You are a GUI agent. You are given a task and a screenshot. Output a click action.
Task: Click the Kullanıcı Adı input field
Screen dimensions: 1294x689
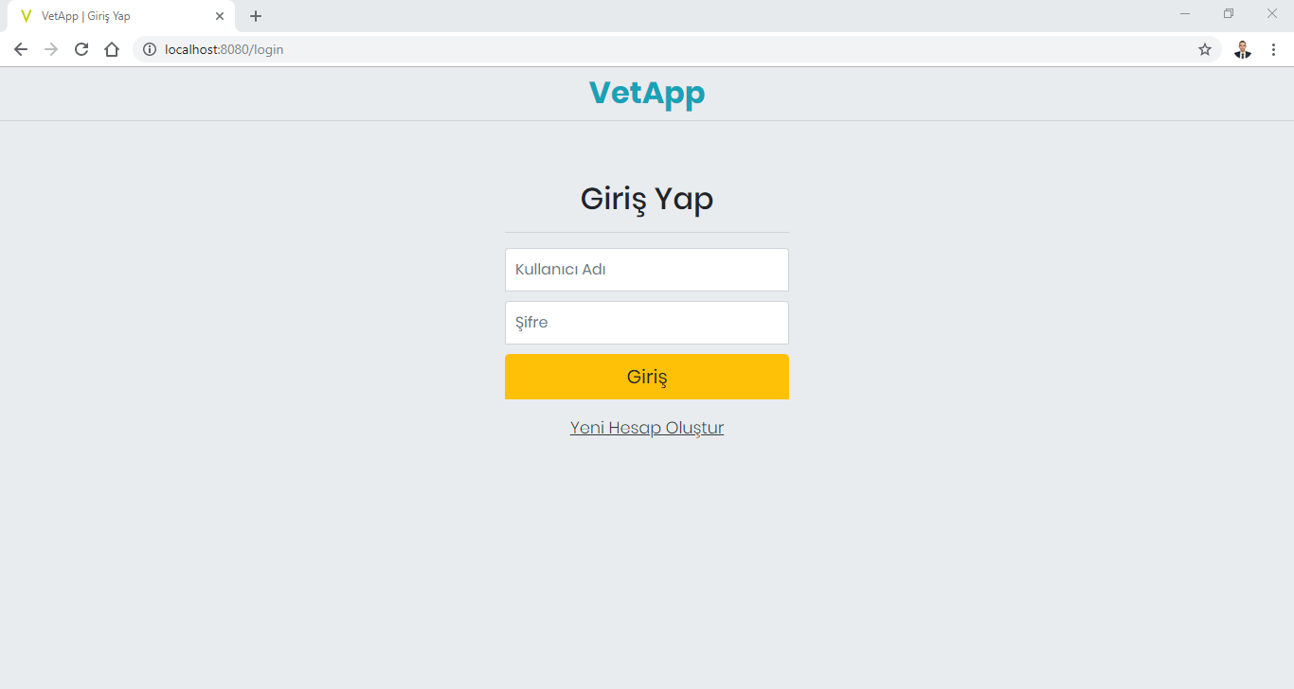(x=647, y=270)
